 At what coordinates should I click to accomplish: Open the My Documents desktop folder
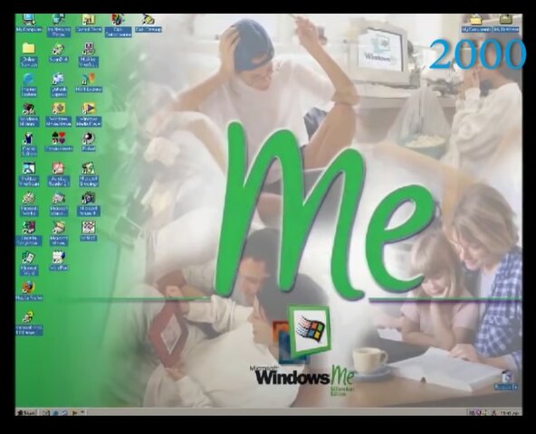point(476,23)
